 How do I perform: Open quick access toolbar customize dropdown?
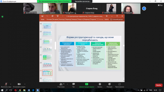63,16
